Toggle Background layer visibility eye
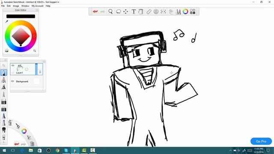 point(12,81)
